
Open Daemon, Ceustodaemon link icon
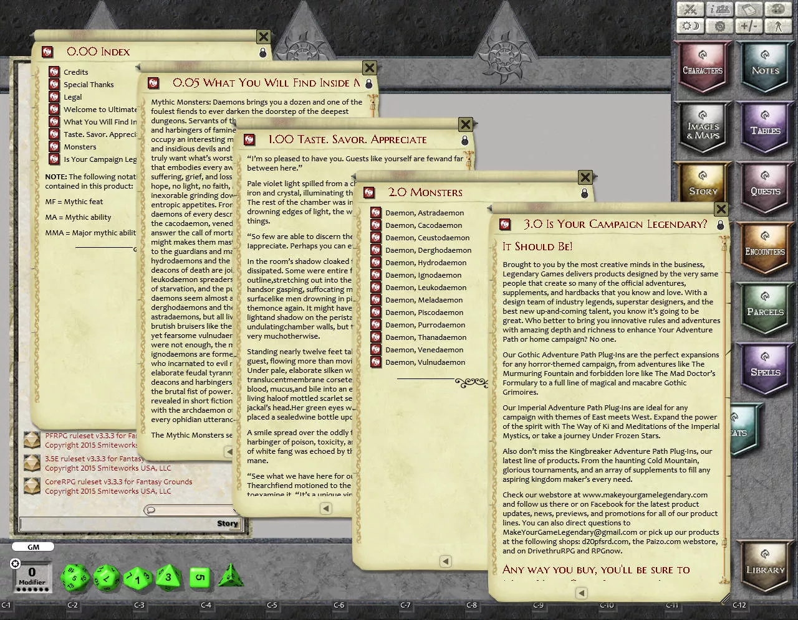[375, 237]
